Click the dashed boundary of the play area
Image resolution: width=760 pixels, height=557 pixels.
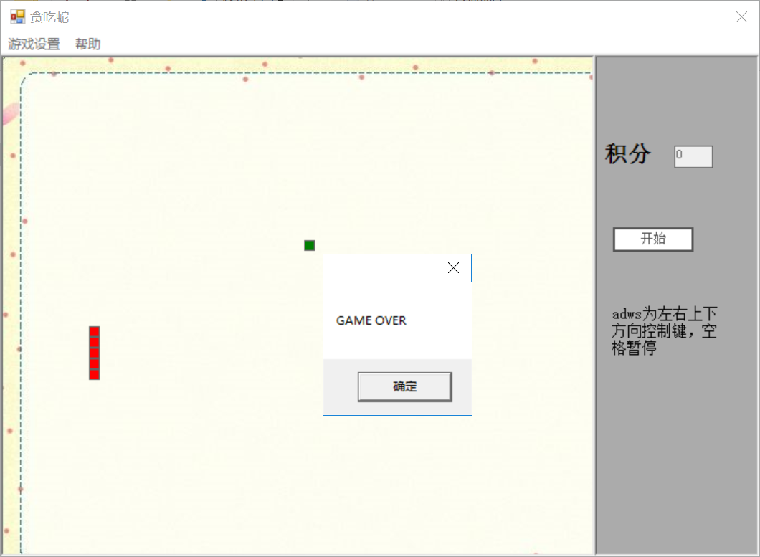click(x=287, y=74)
